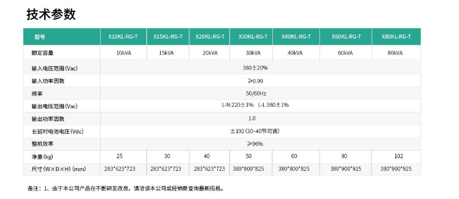The height and width of the screenshot is (199, 459).
Task: Select the 尺寸(W×D×H)(mm) row label
Action: click(x=59, y=169)
